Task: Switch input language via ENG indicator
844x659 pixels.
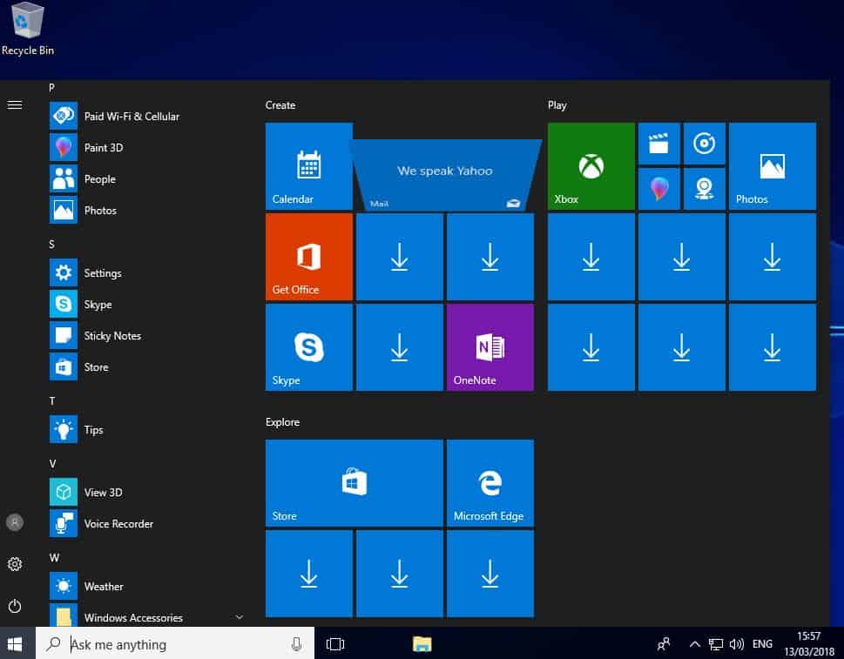Action: coord(762,644)
